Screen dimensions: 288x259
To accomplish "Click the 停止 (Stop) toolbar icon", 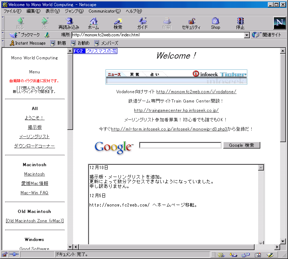I will click(x=240, y=23).
